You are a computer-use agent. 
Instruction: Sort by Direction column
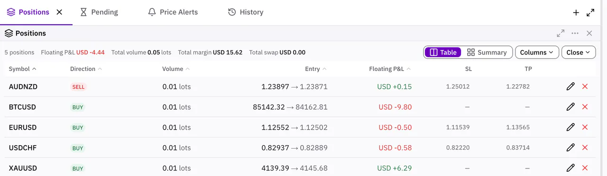click(x=86, y=69)
